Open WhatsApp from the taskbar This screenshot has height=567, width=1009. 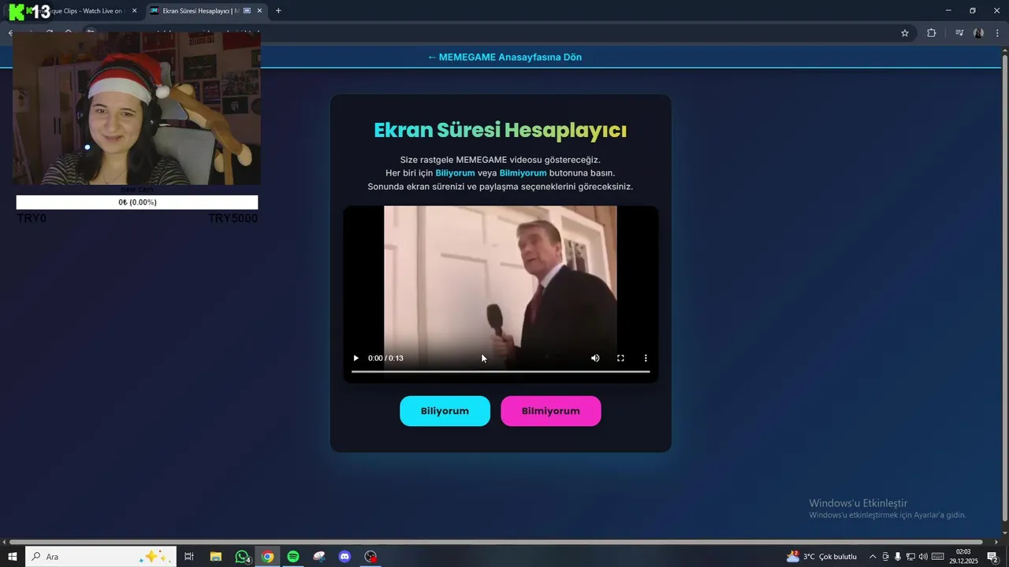tap(242, 557)
